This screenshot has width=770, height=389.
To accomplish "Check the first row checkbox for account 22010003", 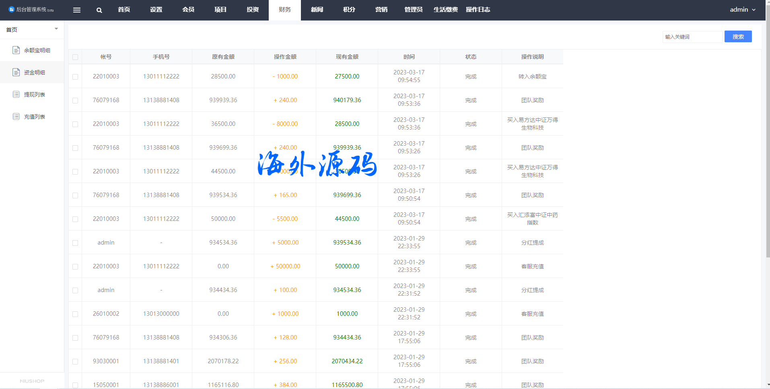I will [75, 76].
